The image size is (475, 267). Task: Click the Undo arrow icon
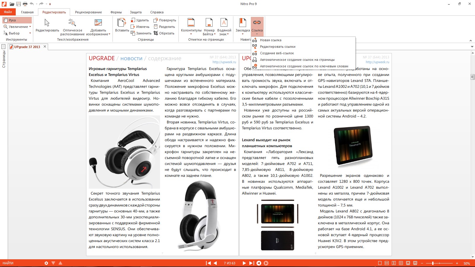[31, 4]
